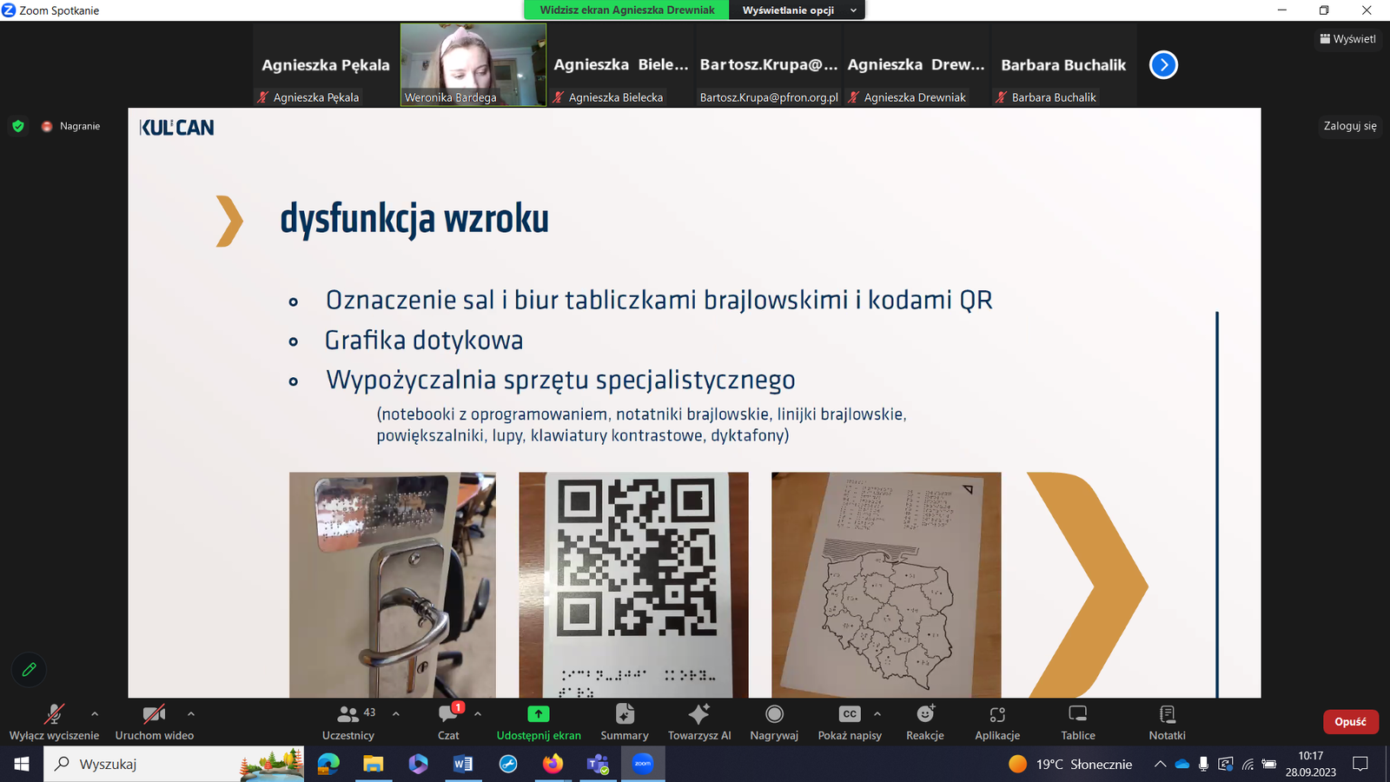
Task: Open the Uczestnicy participants panel
Action: tap(348, 721)
